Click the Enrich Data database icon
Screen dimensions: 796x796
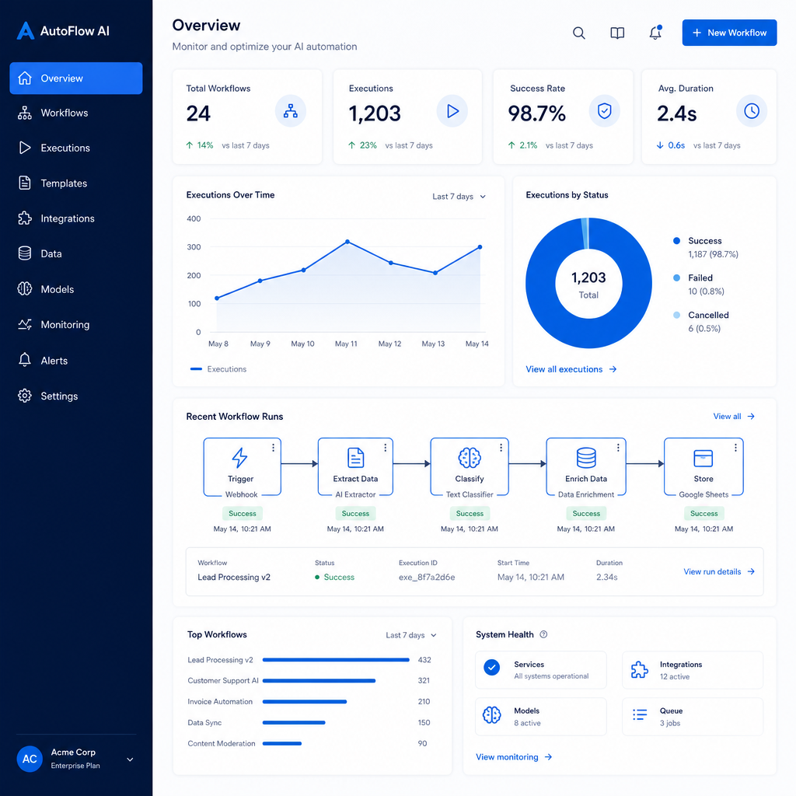[586, 457]
